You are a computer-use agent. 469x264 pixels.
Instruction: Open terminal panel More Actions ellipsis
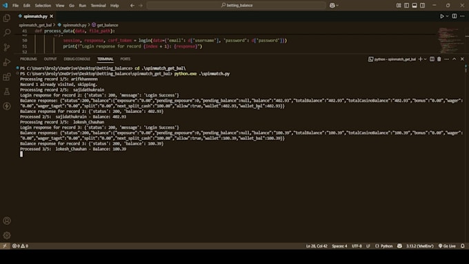[x=446, y=59]
